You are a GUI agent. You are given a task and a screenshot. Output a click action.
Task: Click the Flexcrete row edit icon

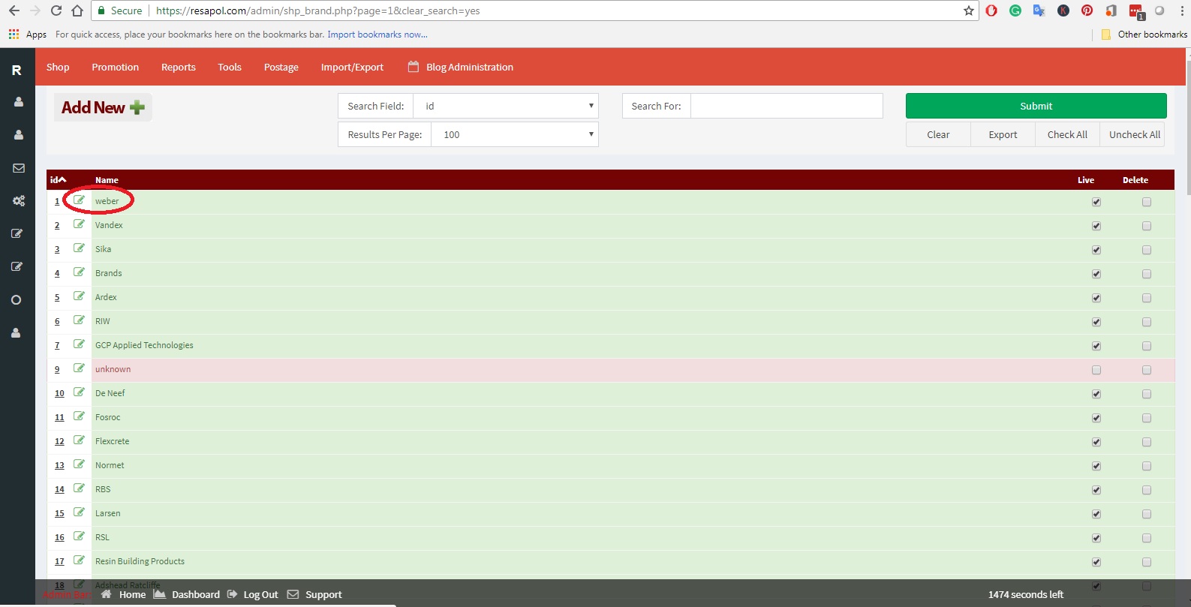click(79, 440)
